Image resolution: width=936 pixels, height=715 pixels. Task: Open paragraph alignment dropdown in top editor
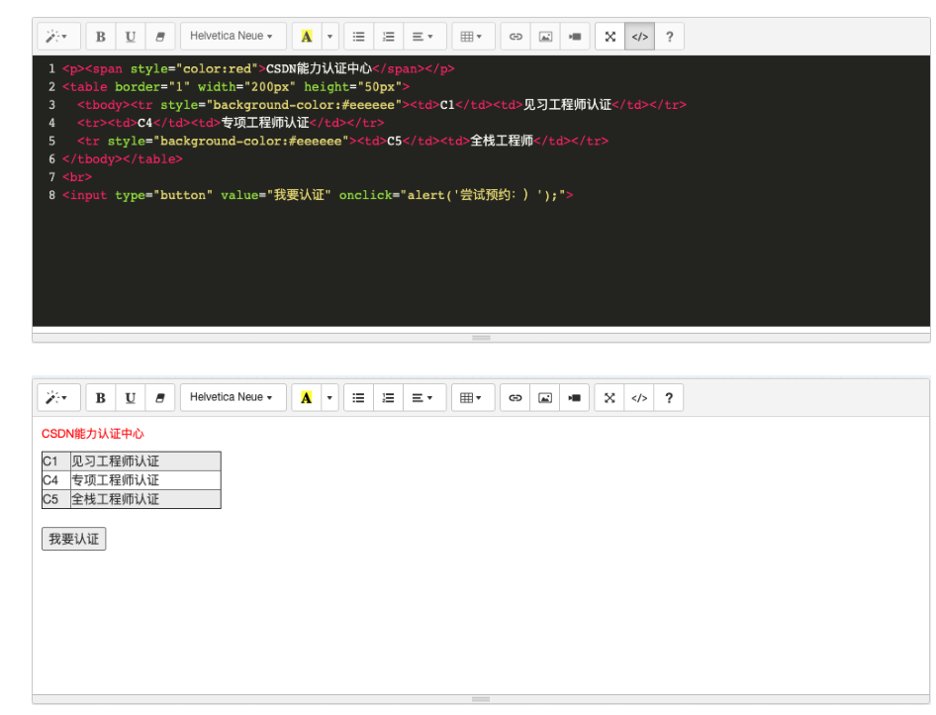tap(424, 37)
